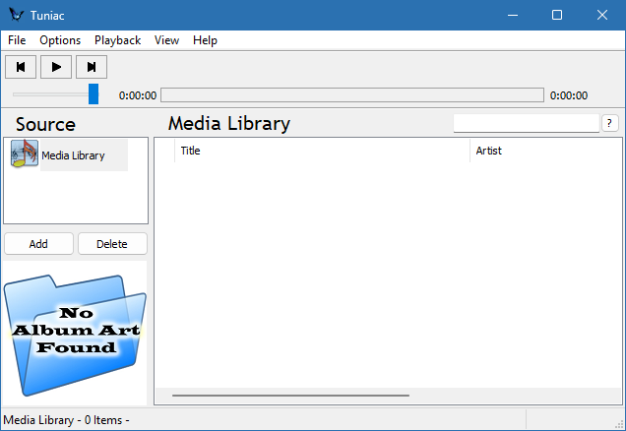The image size is (626, 431).
Task: Open the View menu
Action: [166, 40]
